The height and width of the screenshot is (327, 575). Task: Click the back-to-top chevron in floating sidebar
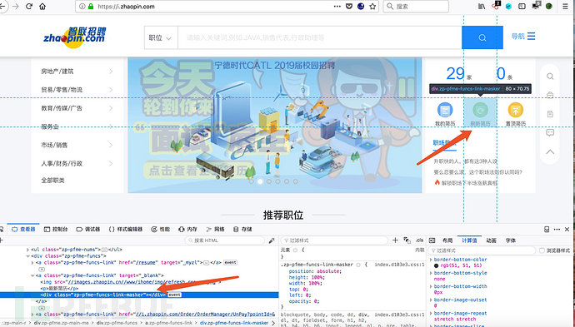[x=550, y=151]
